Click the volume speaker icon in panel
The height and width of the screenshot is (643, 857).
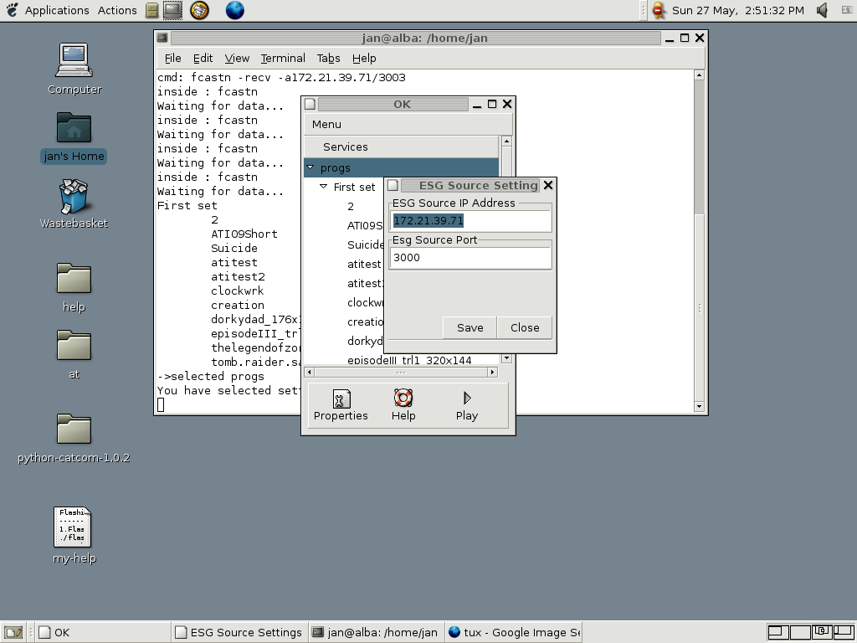[822, 10]
